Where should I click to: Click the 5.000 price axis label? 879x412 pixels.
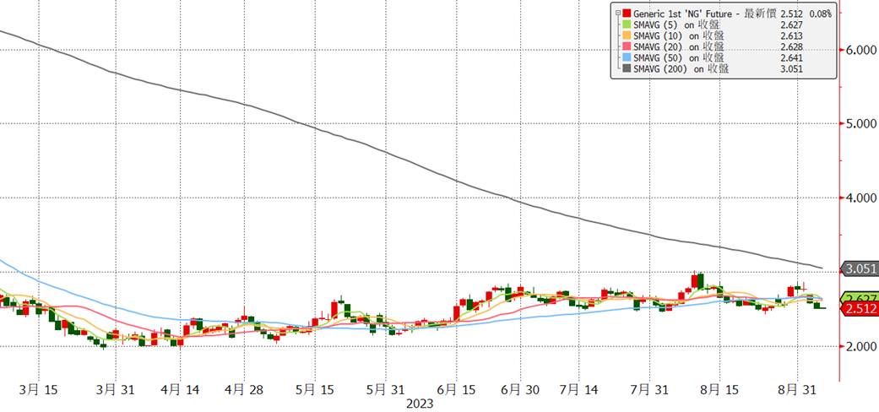[x=860, y=124]
